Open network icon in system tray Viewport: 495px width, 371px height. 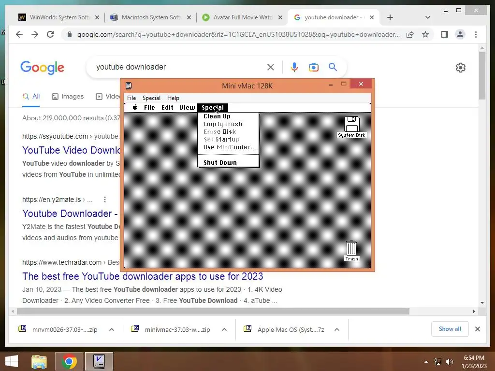pyautogui.click(x=438, y=362)
